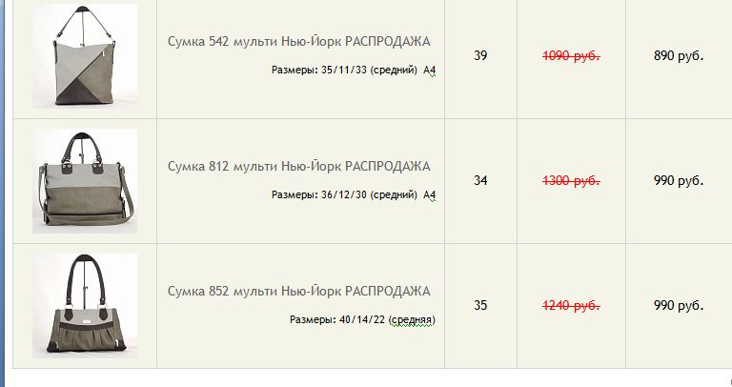732x387 pixels.
Task: Click the sale price 890 руб.
Action: [679, 56]
